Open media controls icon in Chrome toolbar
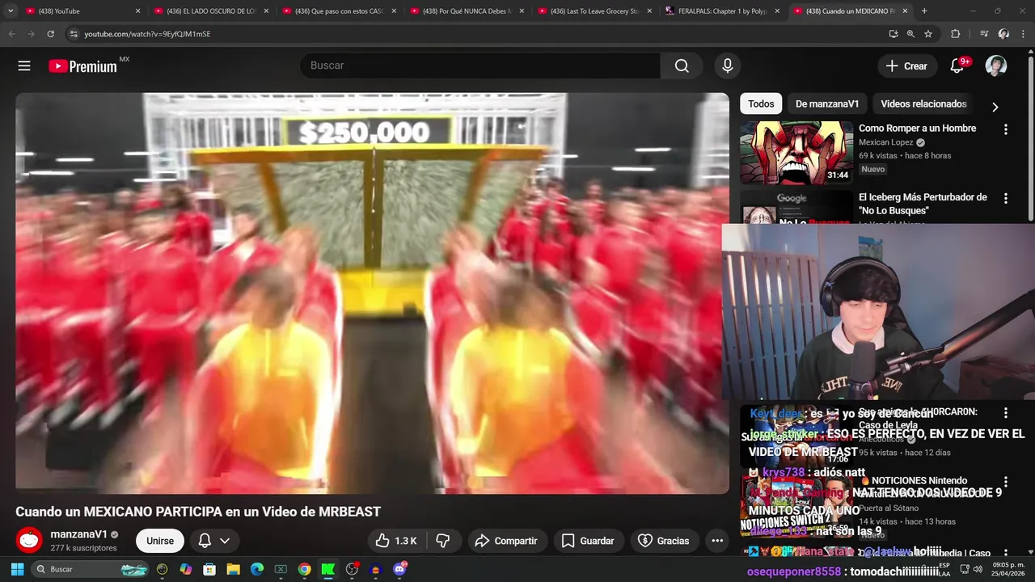1035x582 pixels. pyautogui.click(x=984, y=34)
